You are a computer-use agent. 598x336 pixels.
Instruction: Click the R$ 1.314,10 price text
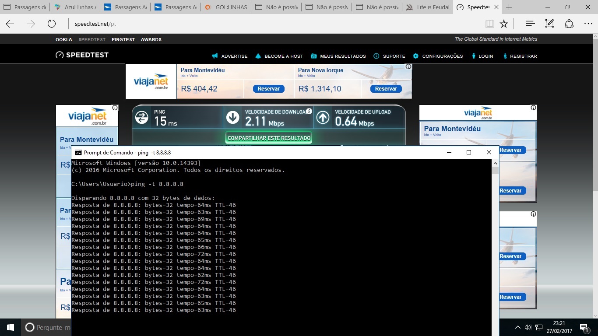click(x=320, y=89)
